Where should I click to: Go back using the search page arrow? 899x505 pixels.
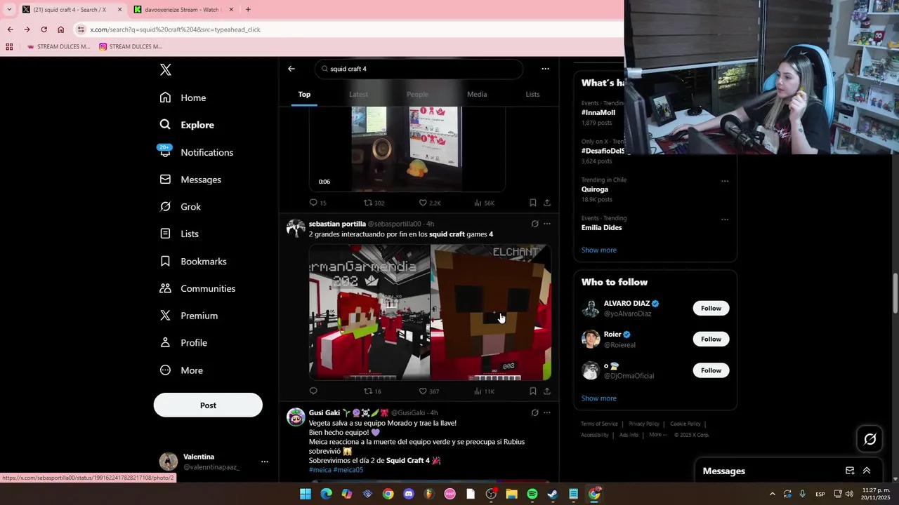291,69
